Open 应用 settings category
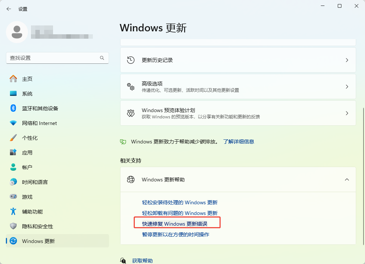This screenshot has height=264, width=365. (x=57, y=152)
